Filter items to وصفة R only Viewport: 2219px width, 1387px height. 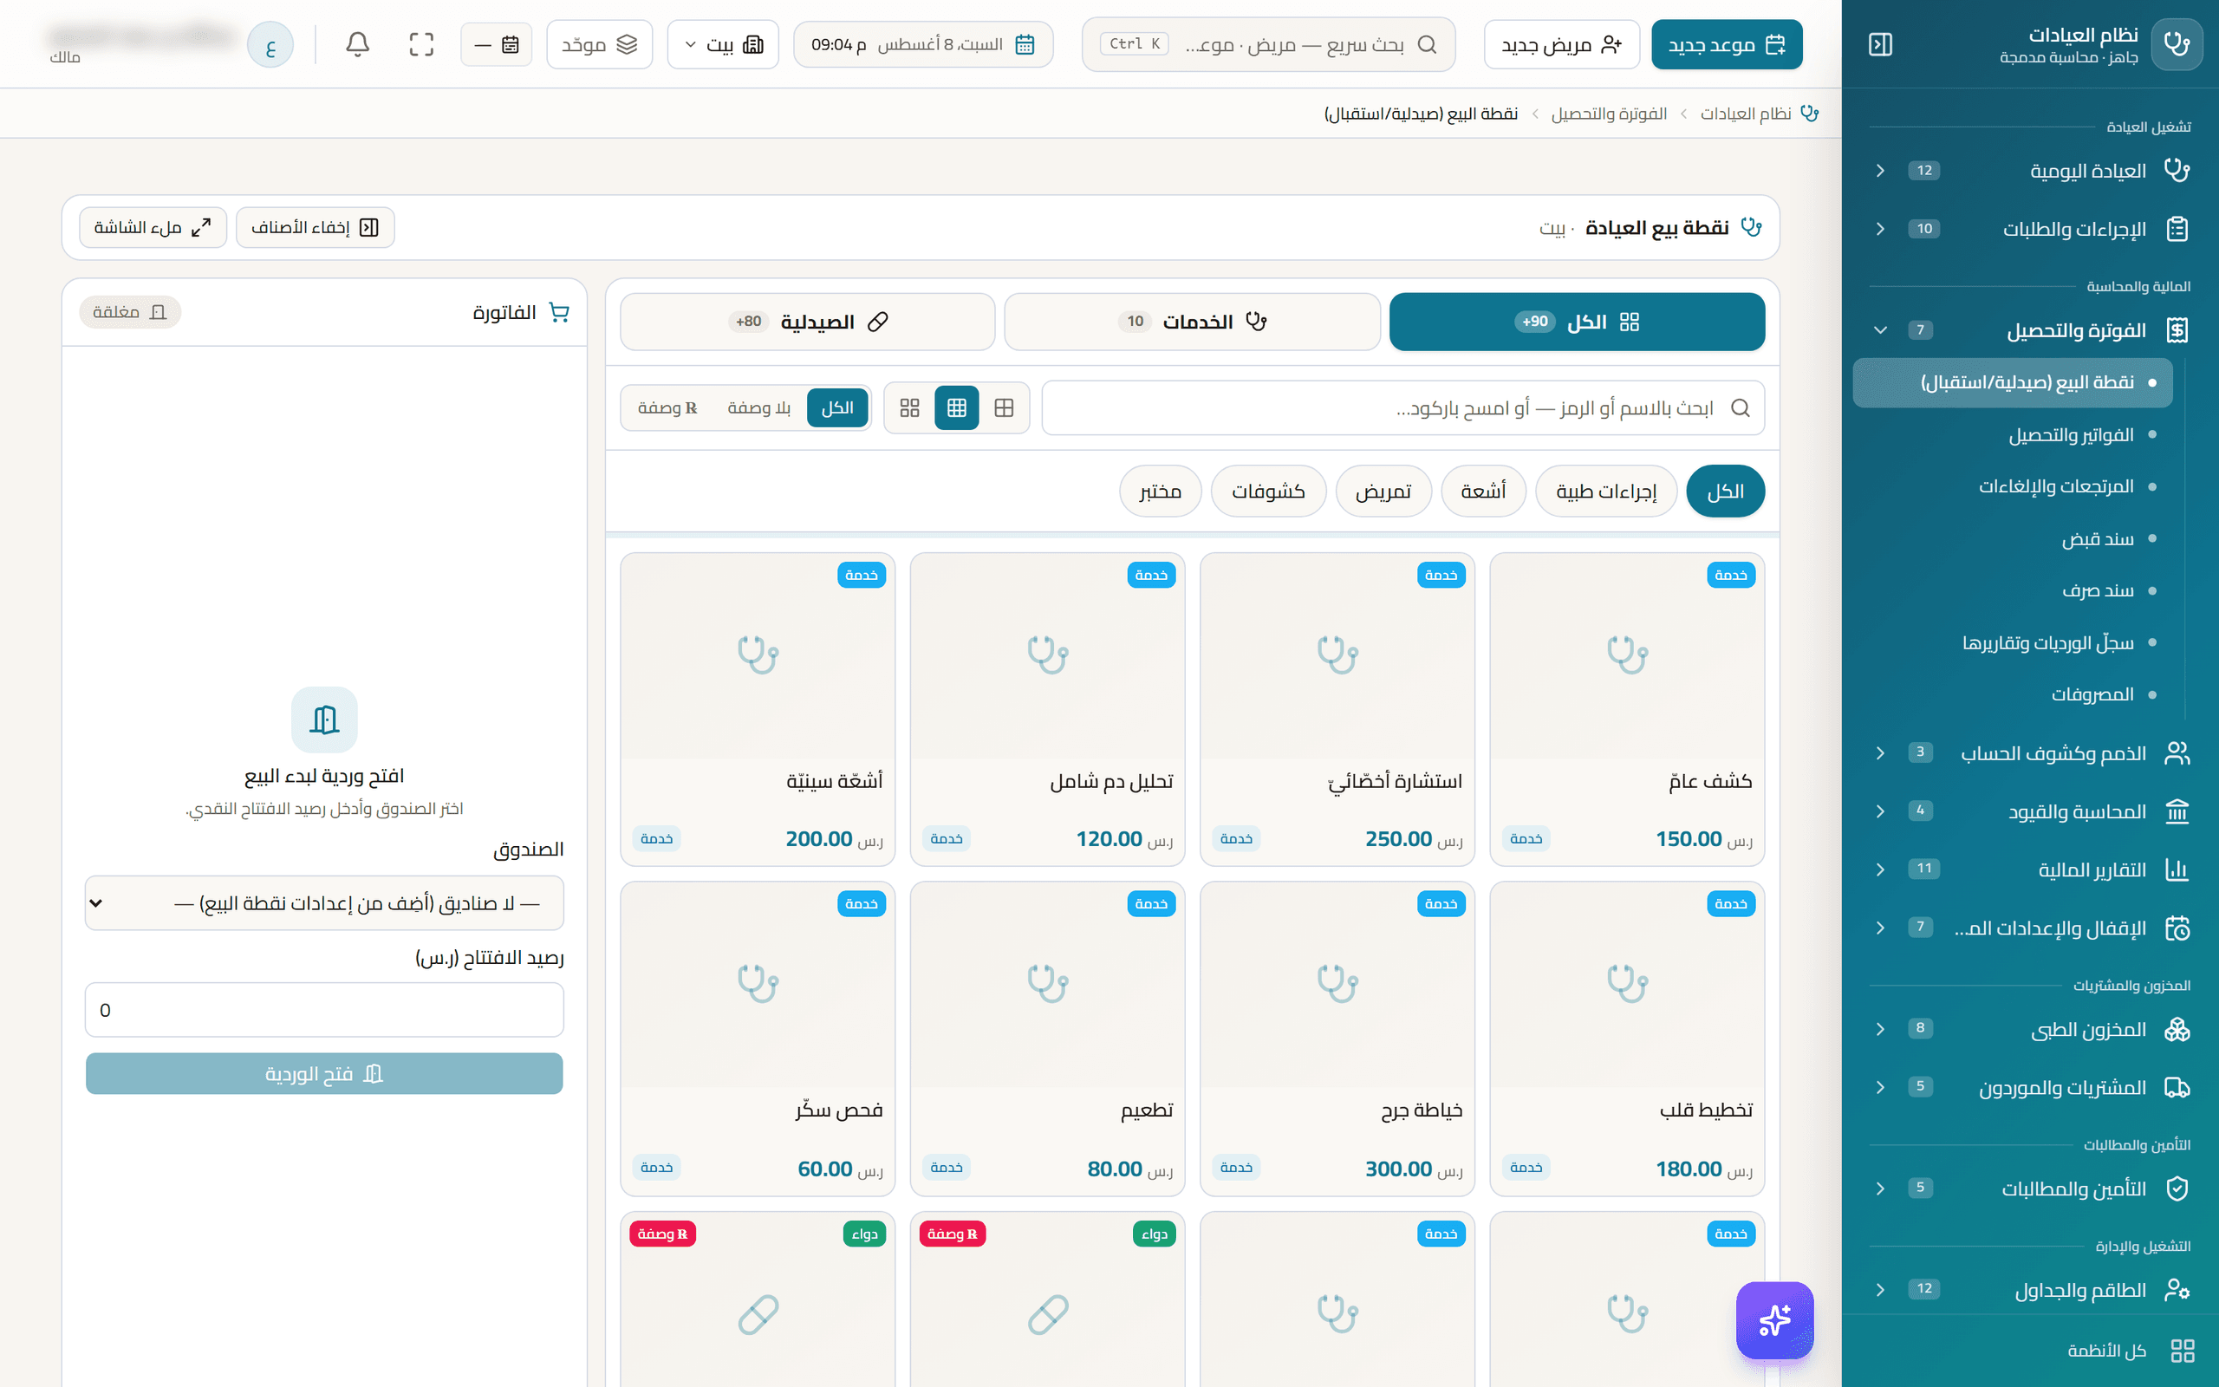click(x=667, y=408)
